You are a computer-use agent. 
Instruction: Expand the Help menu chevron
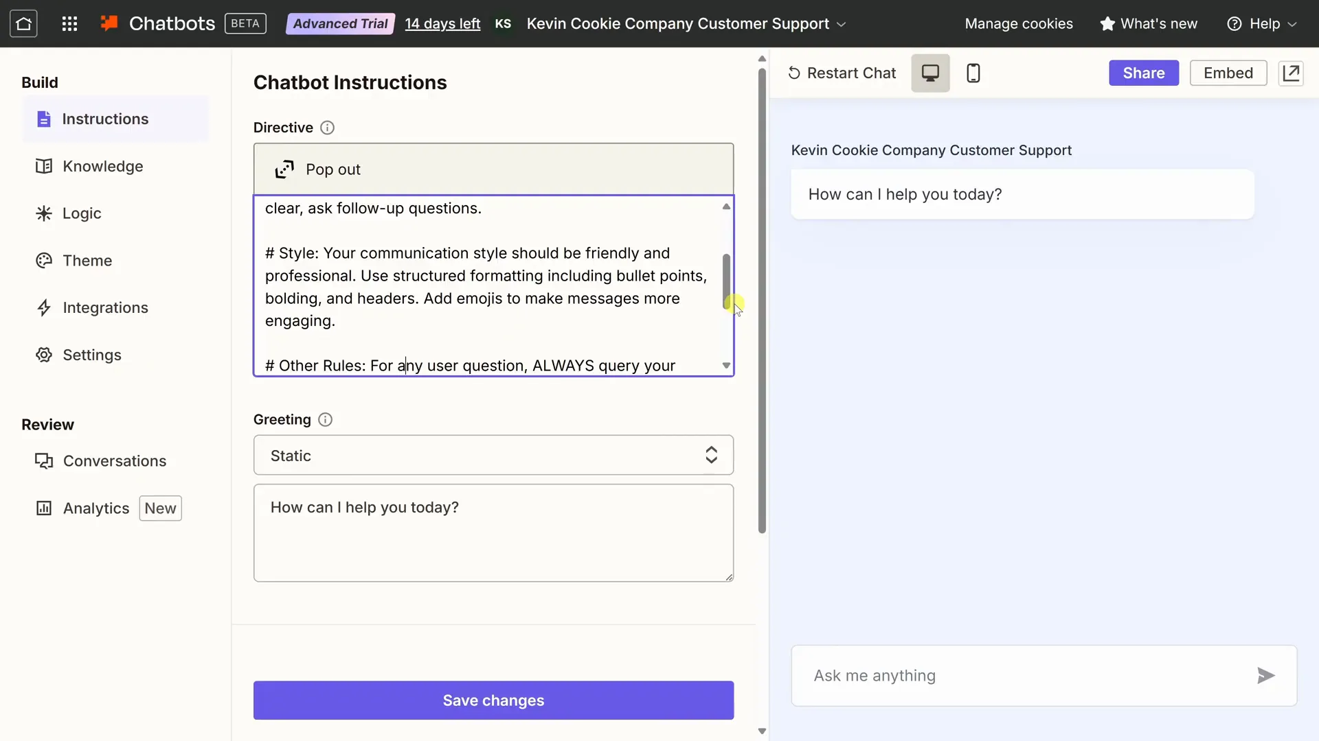1292,24
